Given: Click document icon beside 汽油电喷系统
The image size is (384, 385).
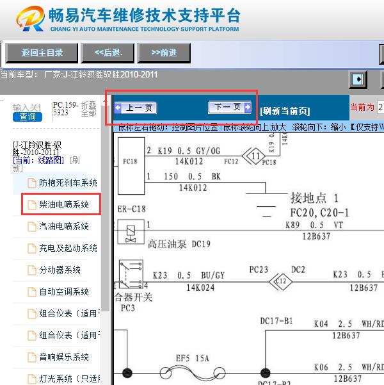Looking at the screenshot, I should (x=32, y=227).
